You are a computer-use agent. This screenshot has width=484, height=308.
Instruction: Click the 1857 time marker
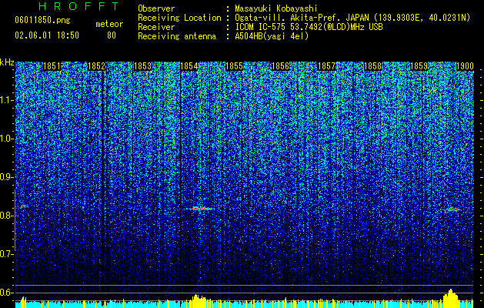[326, 66]
